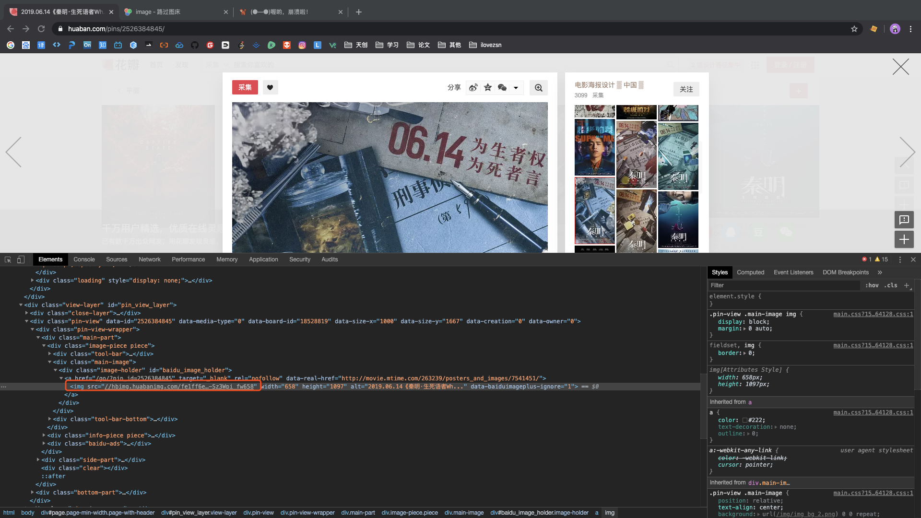This screenshot has width=921, height=518.
Task: Click the heart like button
Action: [x=270, y=87]
